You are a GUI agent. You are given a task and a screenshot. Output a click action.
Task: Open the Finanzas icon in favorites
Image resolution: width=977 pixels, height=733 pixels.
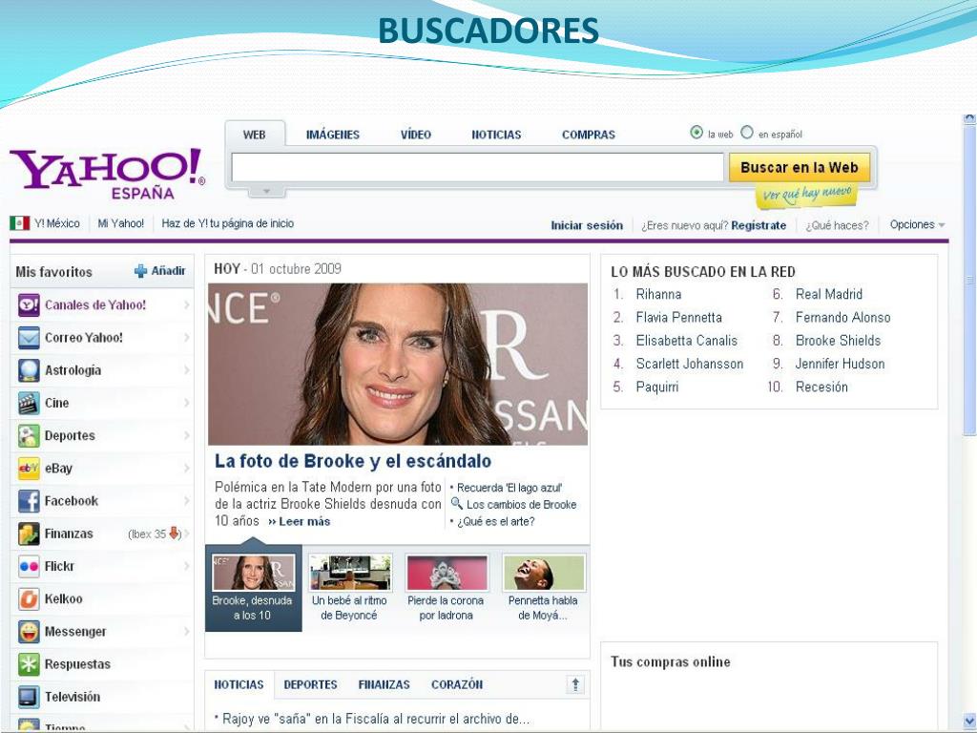[x=29, y=534]
